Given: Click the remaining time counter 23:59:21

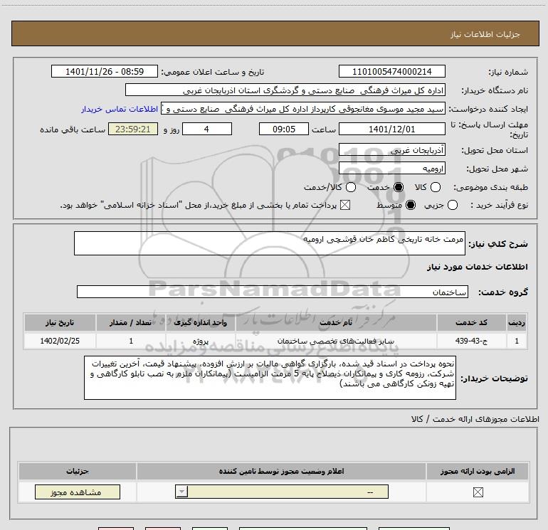Looking at the screenshot, I should [133, 129].
